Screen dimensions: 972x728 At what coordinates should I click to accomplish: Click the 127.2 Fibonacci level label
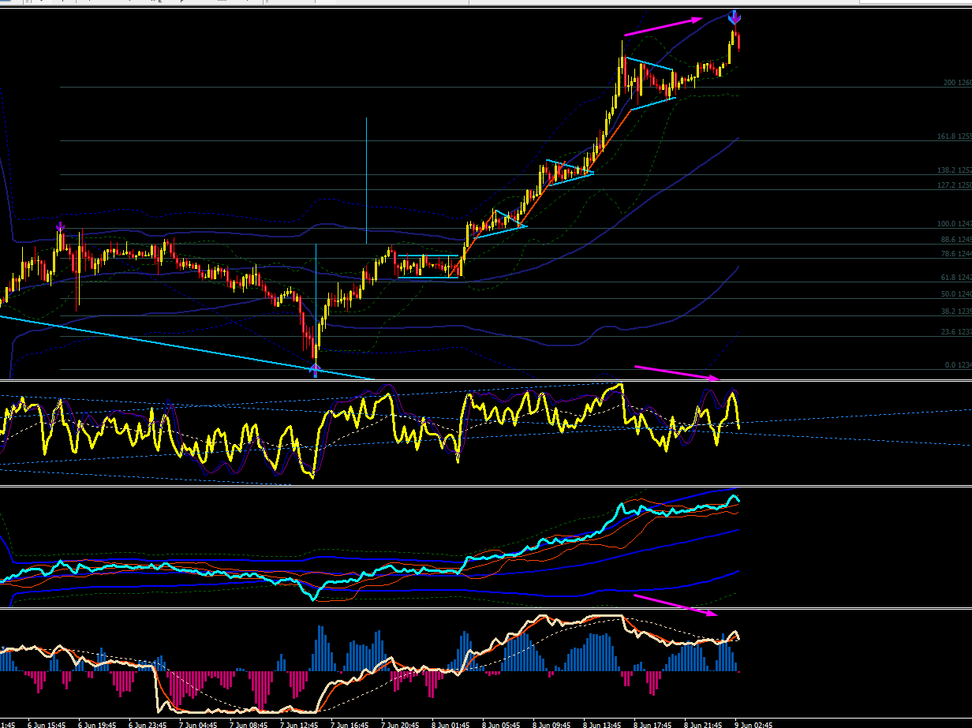pos(955,185)
